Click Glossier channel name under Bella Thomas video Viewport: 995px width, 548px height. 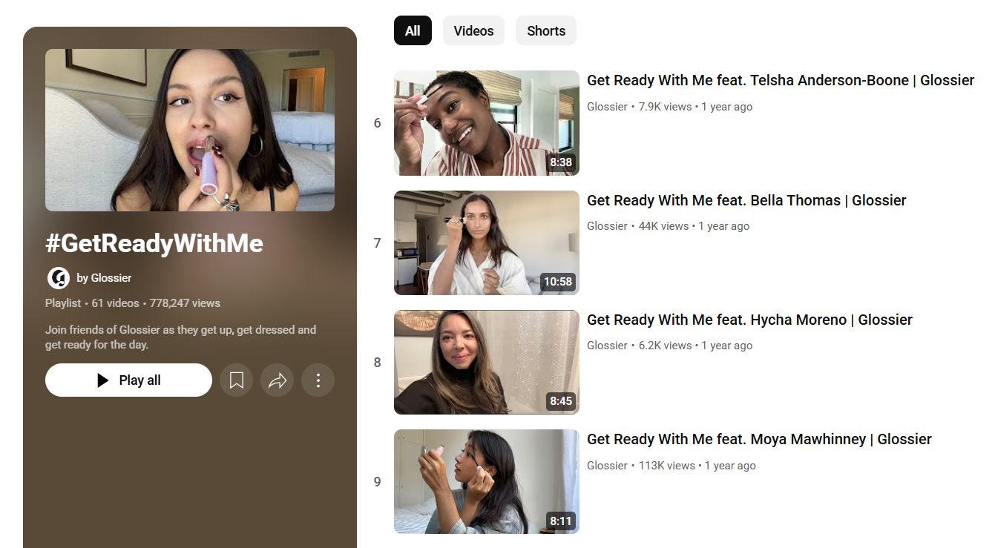coord(607,226)
